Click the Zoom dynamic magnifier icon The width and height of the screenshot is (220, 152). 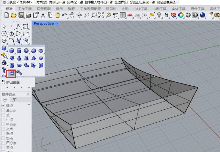pyautogui.click(x=87, y=15)
